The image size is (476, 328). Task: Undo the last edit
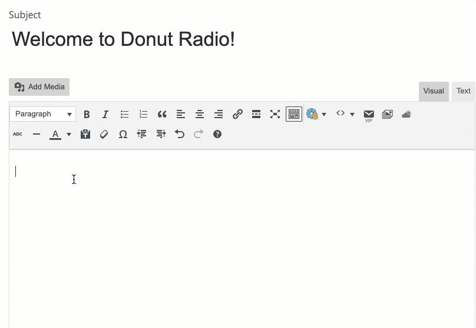click(x=180, y=134)
